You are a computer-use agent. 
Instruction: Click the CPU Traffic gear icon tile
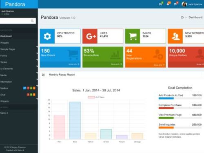tap(47, 36)
